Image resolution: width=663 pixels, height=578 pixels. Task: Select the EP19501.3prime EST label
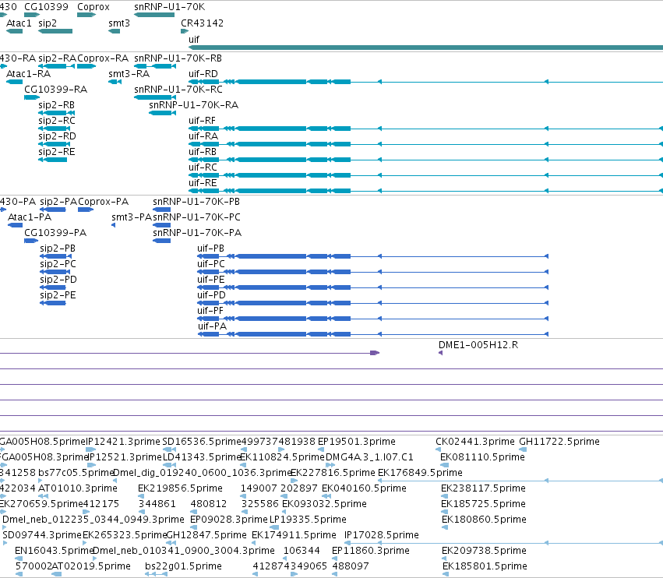point(357,442)
